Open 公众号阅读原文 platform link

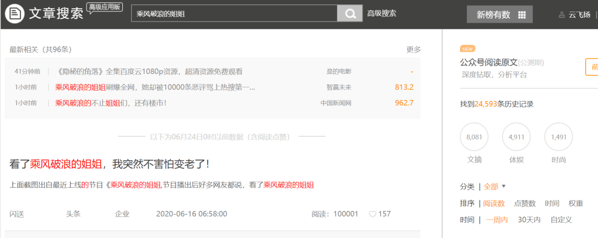488,62
